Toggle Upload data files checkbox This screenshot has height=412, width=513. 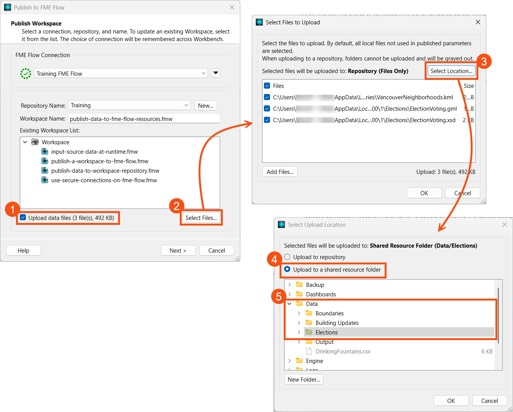[x=23, y=218]
